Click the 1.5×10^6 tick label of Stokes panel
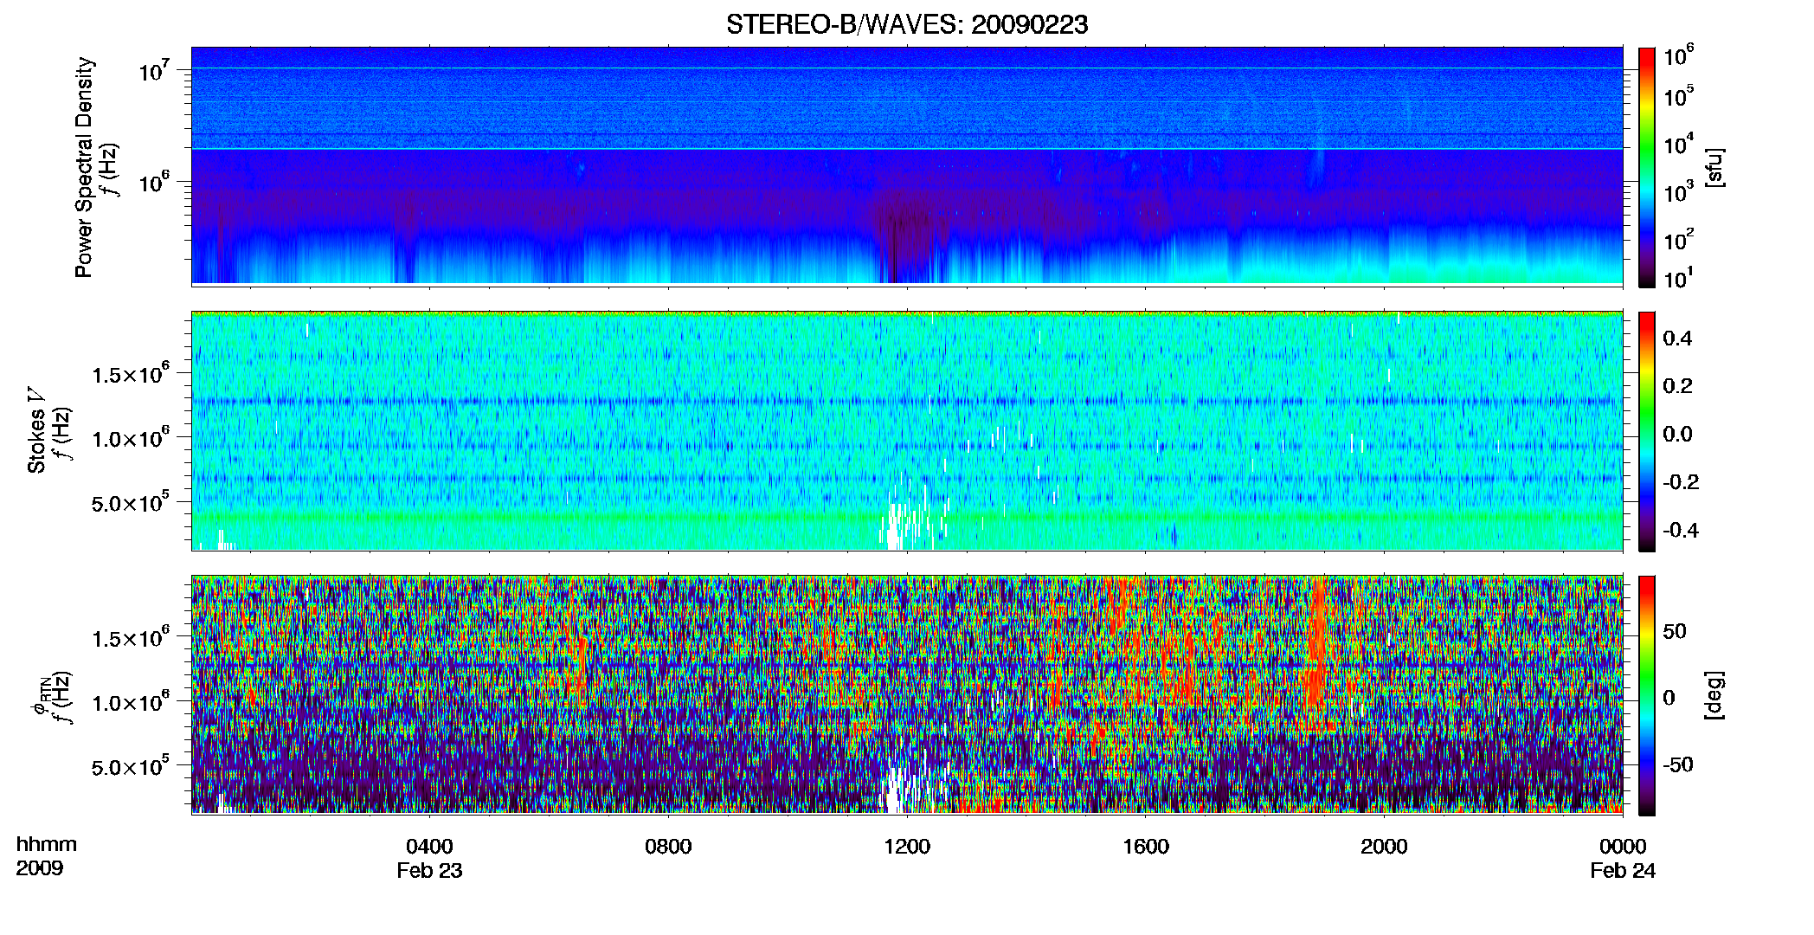 (x=130, y=373)
